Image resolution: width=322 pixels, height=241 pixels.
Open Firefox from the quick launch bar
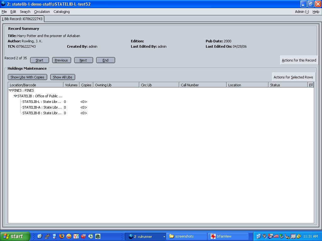(x=62, y=236)
